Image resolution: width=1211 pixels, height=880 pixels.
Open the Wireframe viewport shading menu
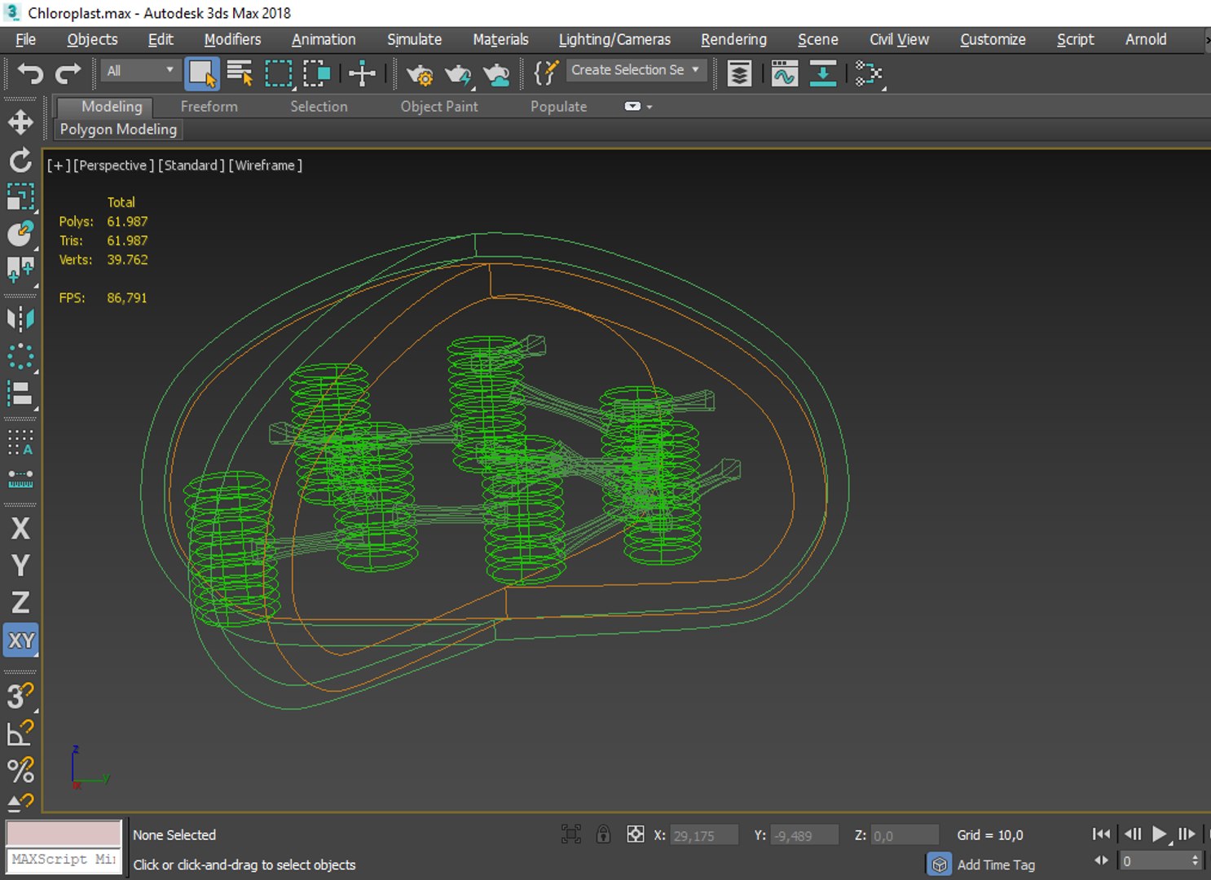tap(265, 165)
